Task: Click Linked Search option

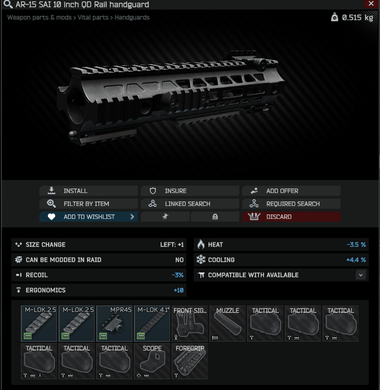Action: click(x=190, y=204)
